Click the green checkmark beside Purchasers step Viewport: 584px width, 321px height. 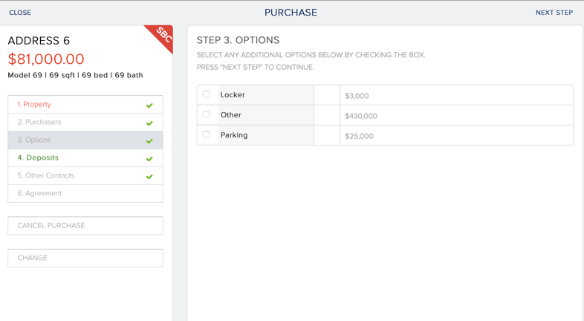coord(149,123)
